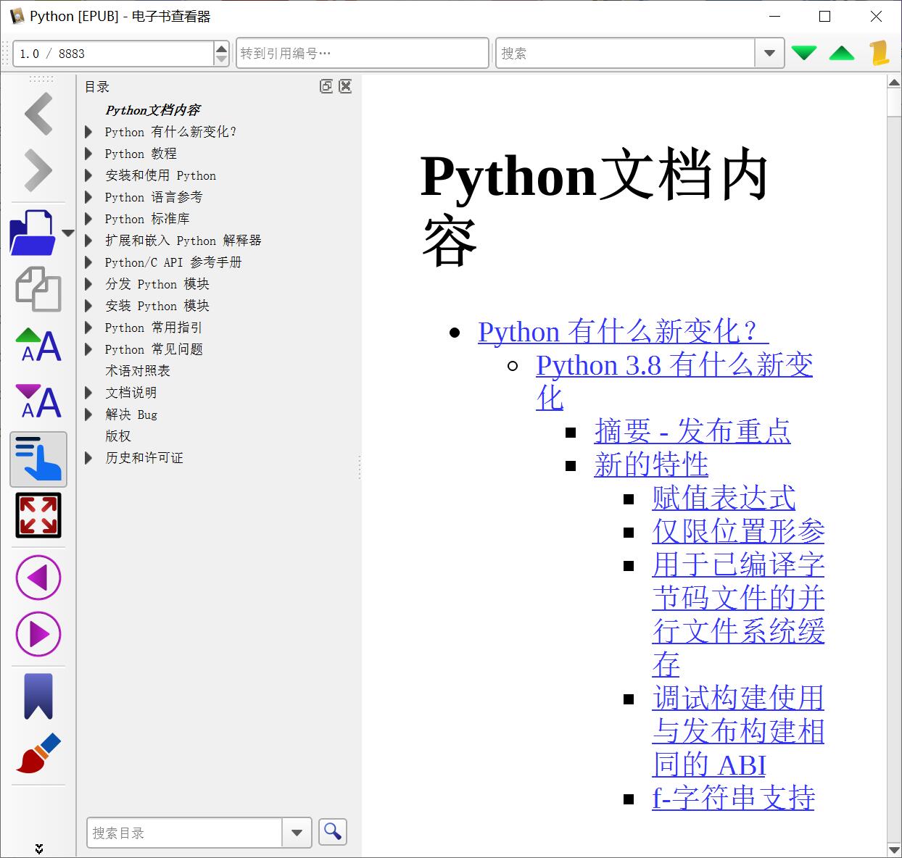Screen dimensions: 902x858
Task: Select the 术语对照表 entry in the contents
Action: pyautogui.click(x=138, y=370)
